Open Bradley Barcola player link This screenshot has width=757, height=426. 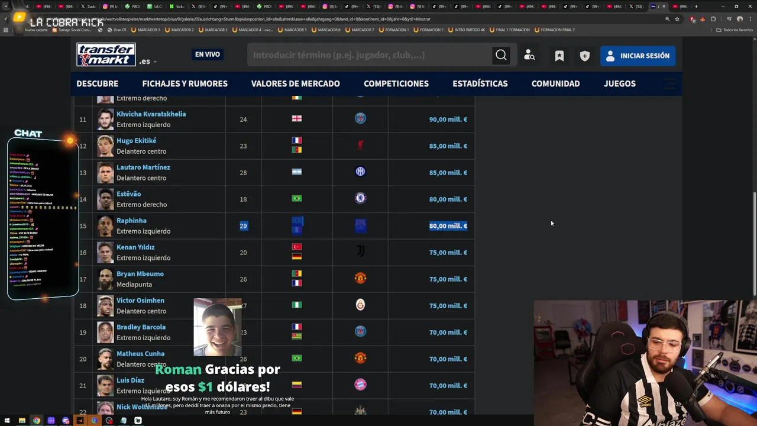(141, 327)
